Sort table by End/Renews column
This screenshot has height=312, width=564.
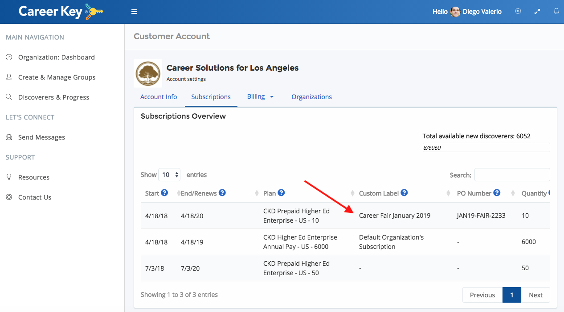coord(199,193)
